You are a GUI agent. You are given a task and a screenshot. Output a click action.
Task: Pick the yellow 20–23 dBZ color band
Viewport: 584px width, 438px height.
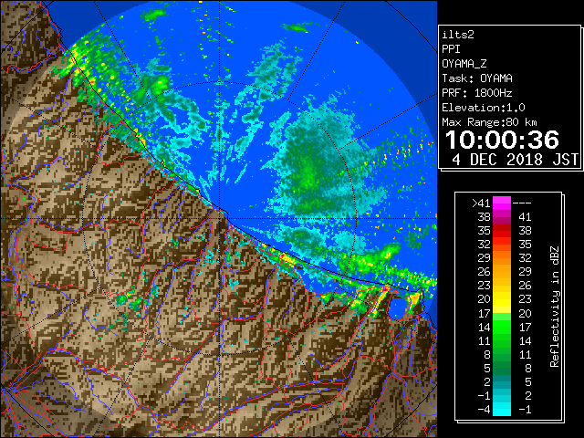[x=502, y=299]
